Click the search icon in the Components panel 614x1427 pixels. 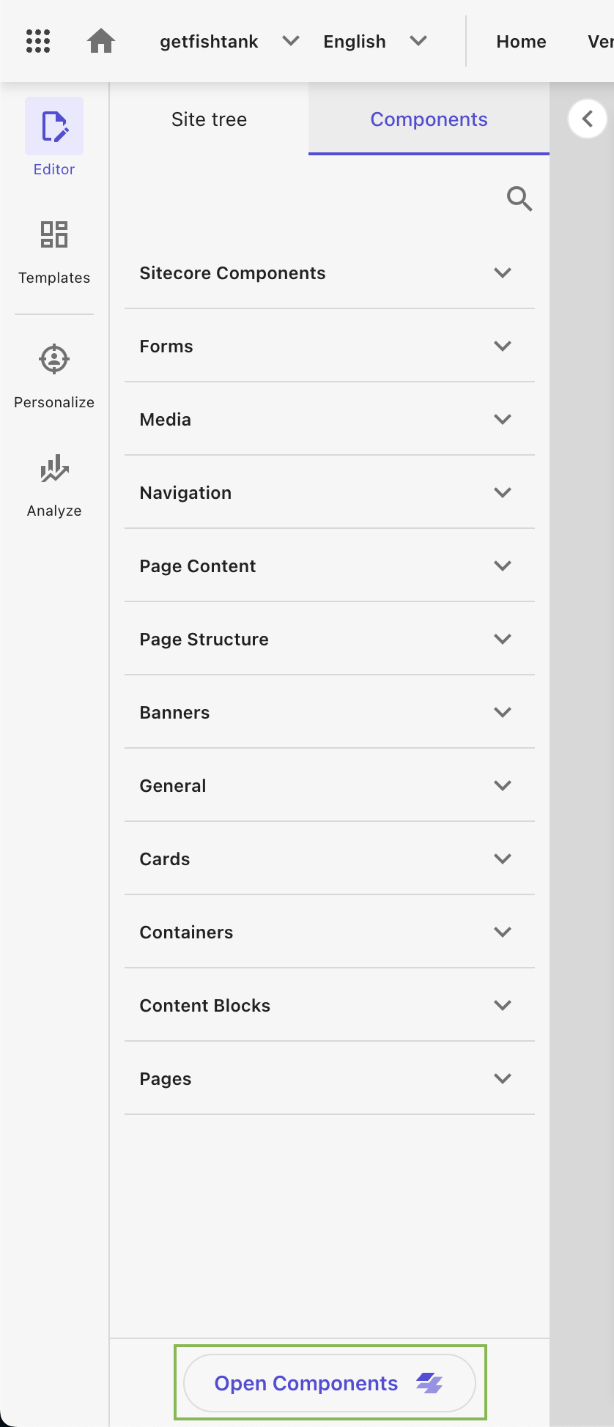[x=519, y=199]
